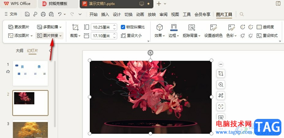The image size is (284, 138).
Task: Expand the quick access toolbar chevron
Action: pyautogui.click(x=80, y=14)
